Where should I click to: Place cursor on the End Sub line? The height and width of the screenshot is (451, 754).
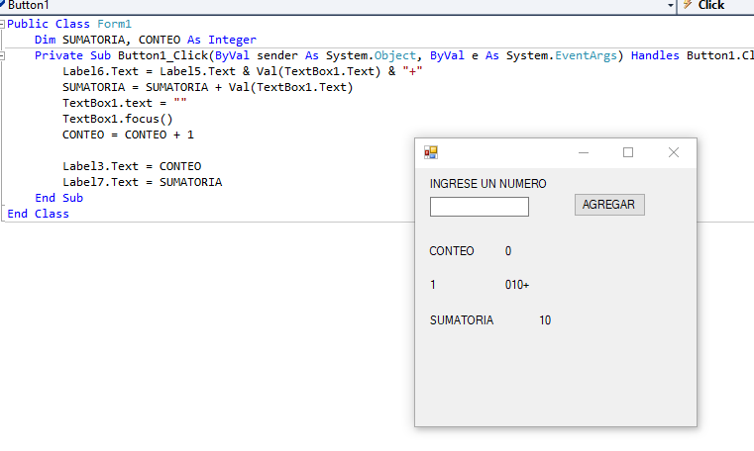tap(58, 198)
